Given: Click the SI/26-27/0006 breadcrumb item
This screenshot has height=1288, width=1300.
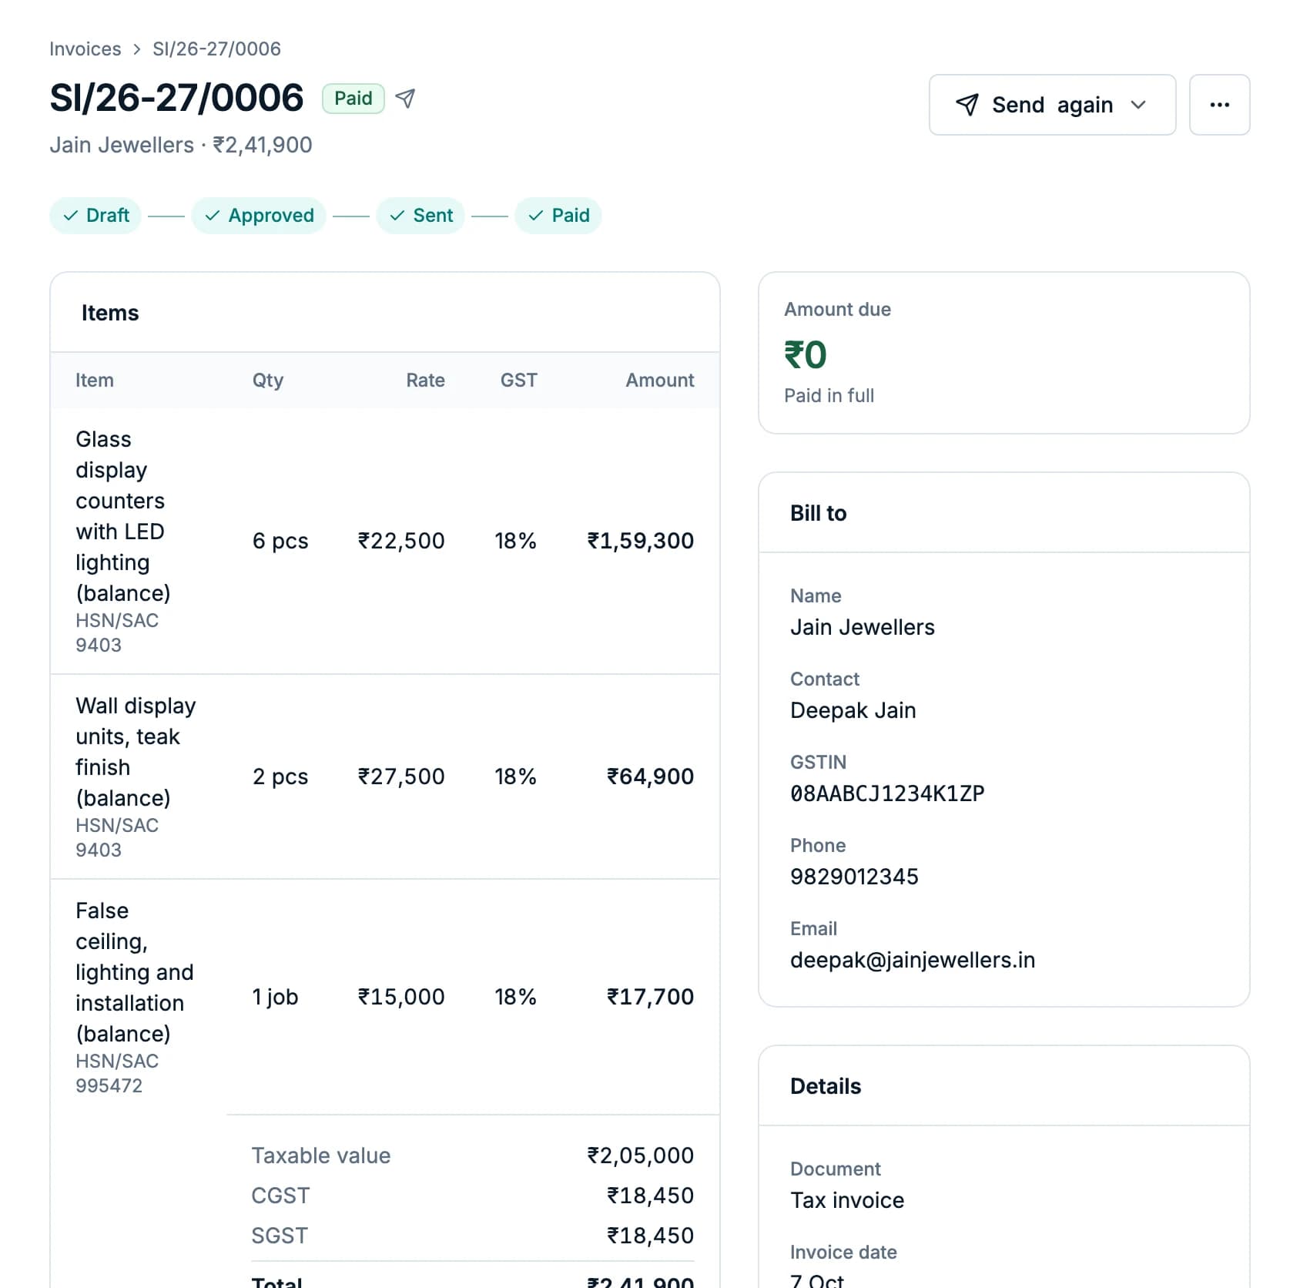Looking at the screenshot, I should click(216, 49).
